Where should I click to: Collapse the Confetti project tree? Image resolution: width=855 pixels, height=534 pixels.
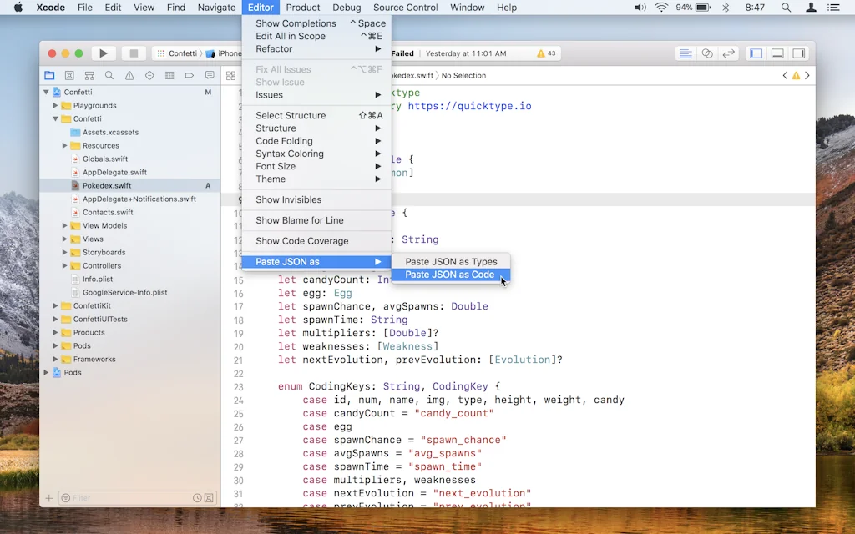48,92
